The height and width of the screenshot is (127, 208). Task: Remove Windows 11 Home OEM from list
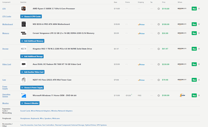coord(199,95)
